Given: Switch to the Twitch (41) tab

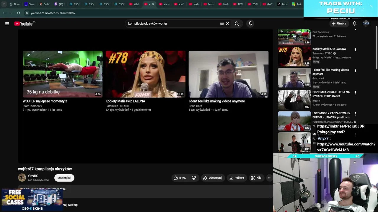Looking at the screenshot, I should [60, 4].
